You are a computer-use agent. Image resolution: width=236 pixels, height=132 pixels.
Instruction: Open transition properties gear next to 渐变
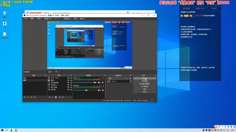point(130,78)
